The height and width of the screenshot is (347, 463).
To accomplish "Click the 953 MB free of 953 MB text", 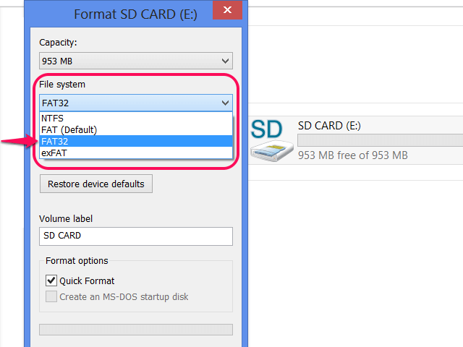I will point(353,155).
